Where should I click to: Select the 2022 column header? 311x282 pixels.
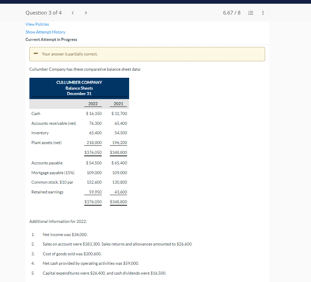click(x=92, y=104)
